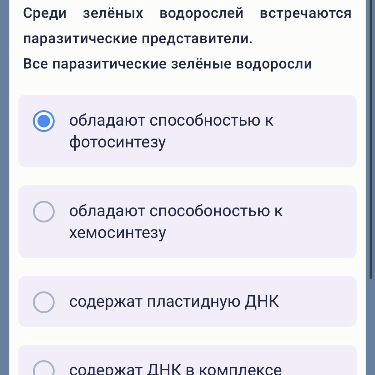The image size is (375, 375).
Task: Click the word фотосинтезу in the first option
Action: pos(117,142)
